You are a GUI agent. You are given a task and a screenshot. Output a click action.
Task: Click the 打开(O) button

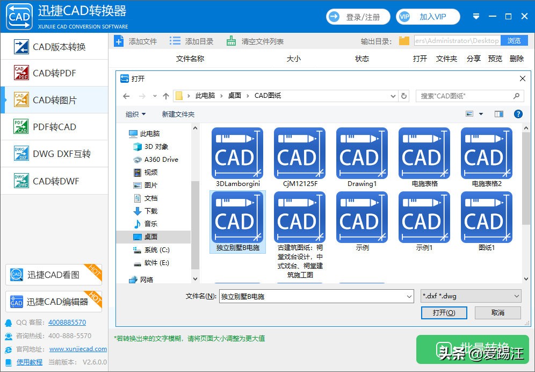pos(444,312)
